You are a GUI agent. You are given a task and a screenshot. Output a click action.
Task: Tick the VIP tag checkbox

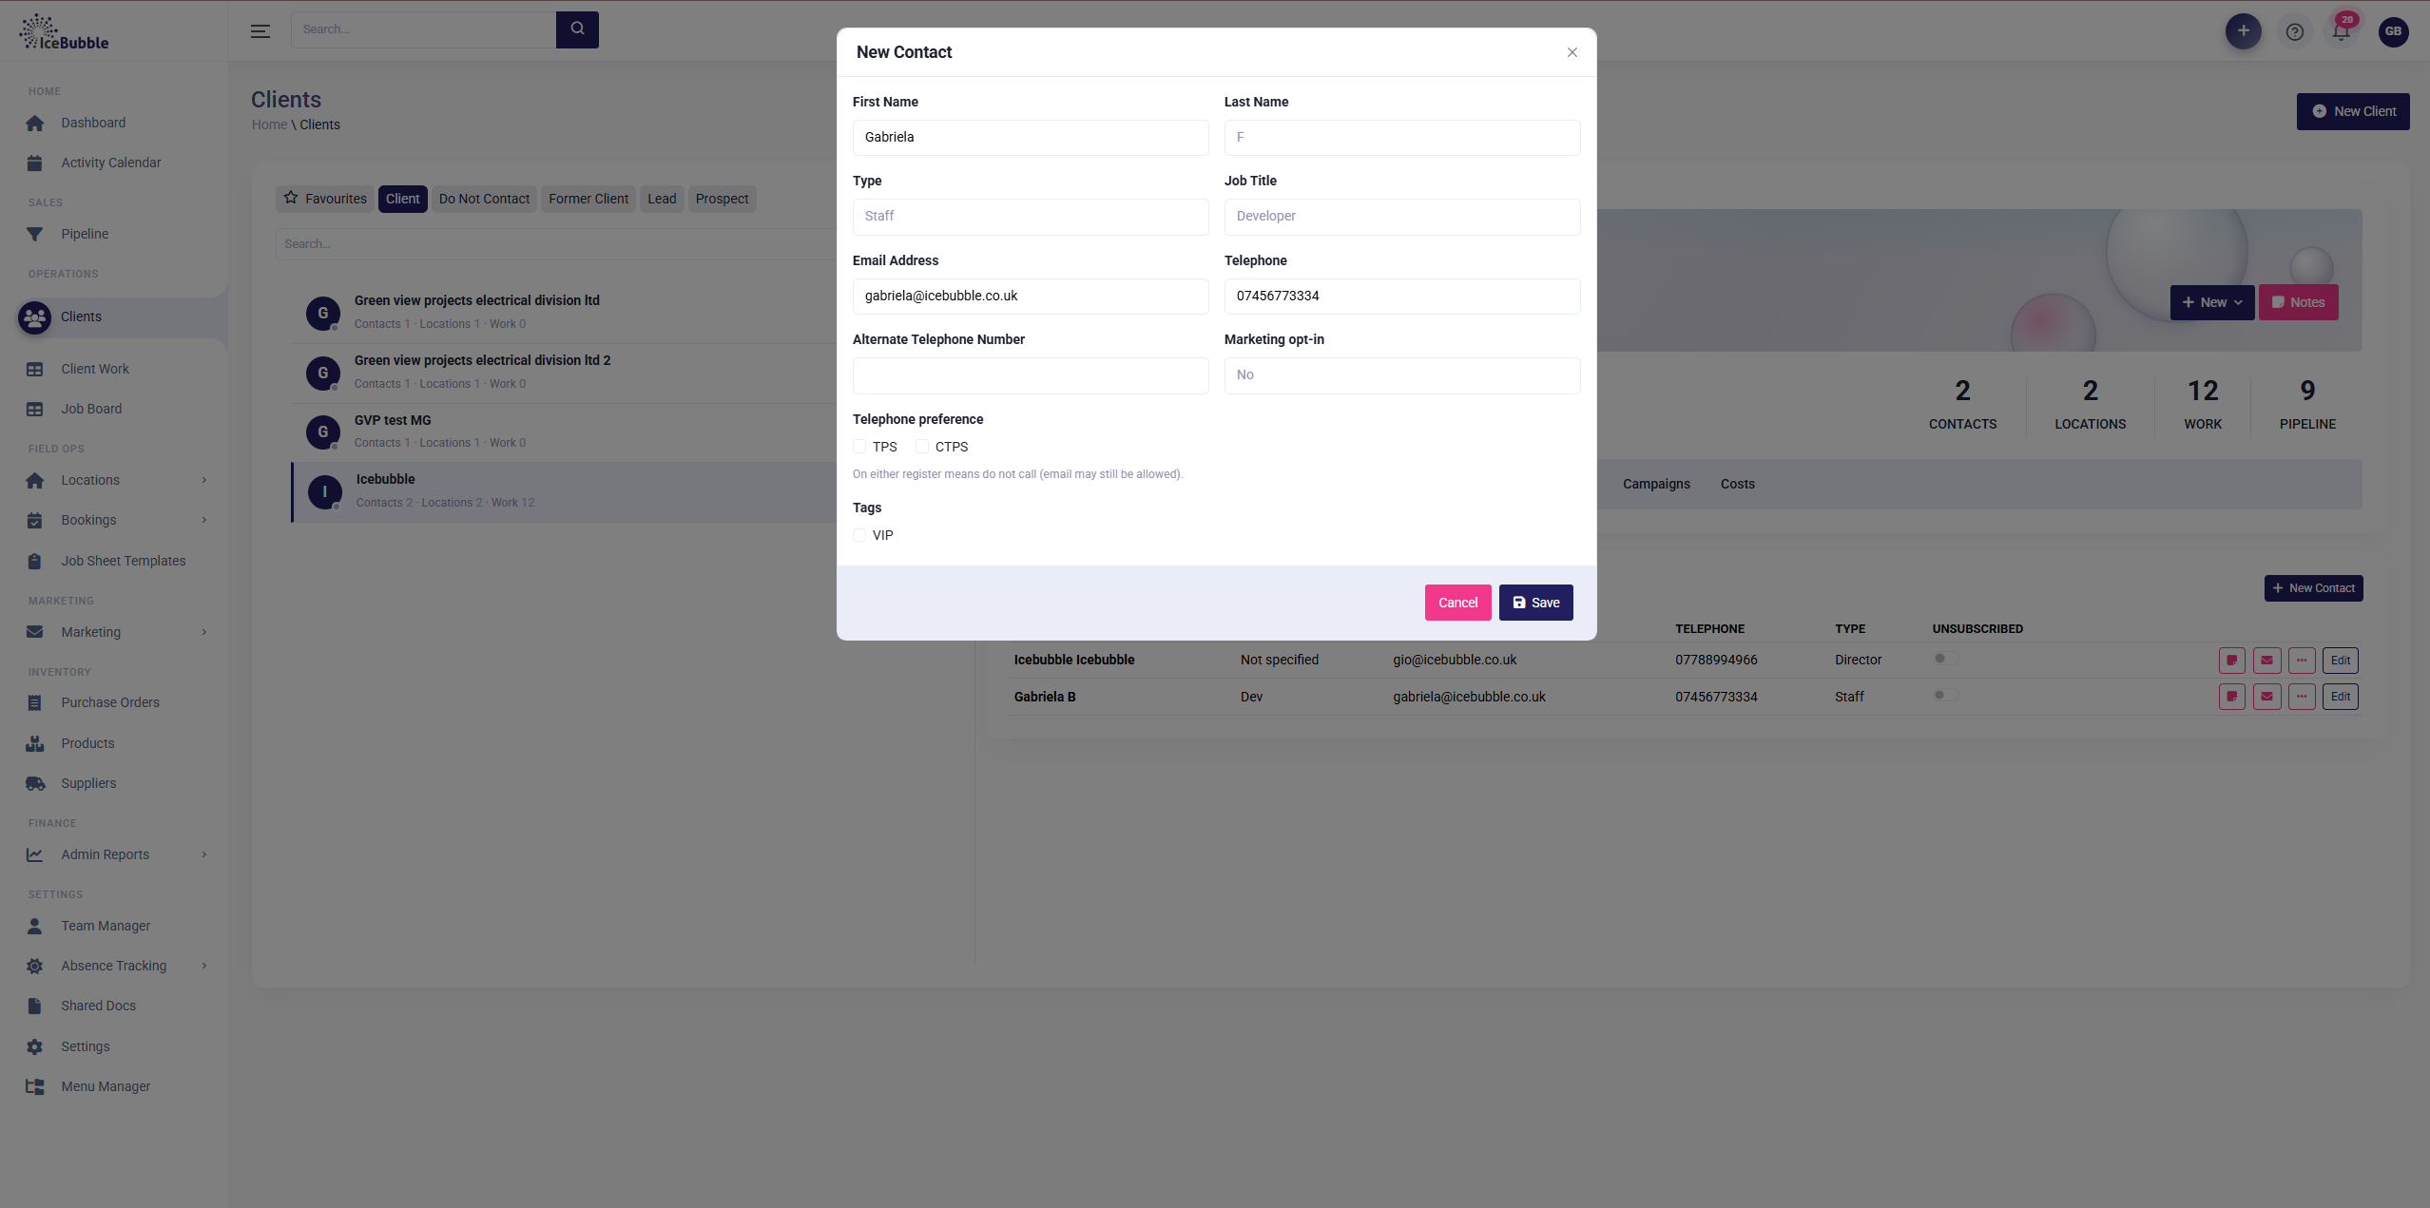pos(859,536)
